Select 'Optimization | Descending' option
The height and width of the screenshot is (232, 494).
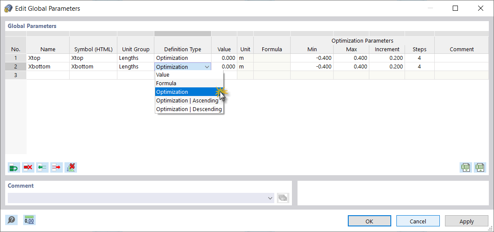click(189, 109)
